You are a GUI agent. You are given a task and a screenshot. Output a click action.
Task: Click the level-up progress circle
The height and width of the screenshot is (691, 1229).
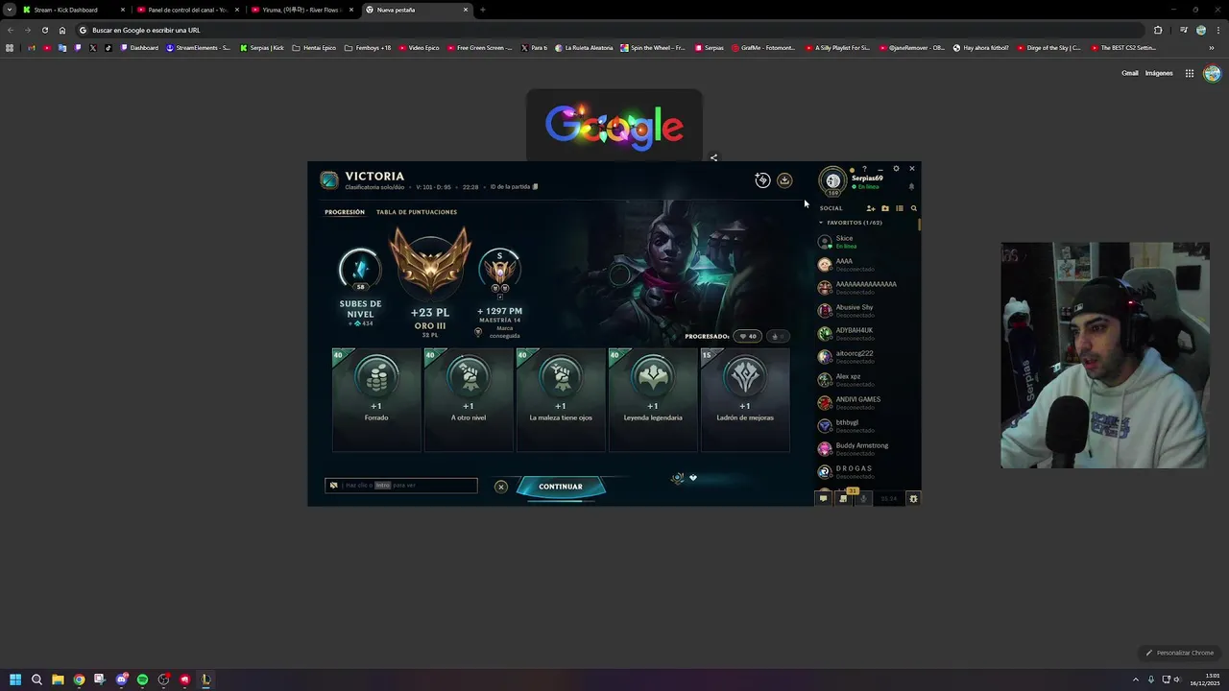coord(360,270)
